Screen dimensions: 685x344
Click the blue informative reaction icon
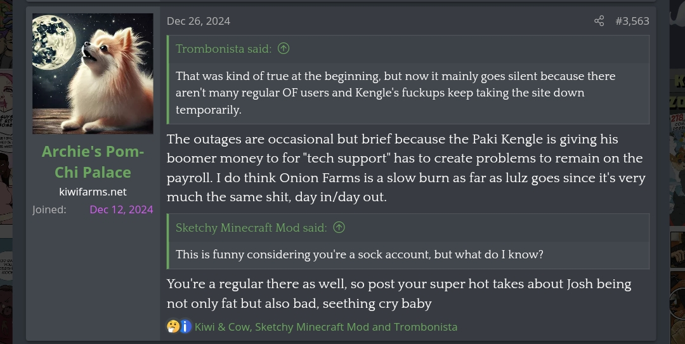pos(185,327)
